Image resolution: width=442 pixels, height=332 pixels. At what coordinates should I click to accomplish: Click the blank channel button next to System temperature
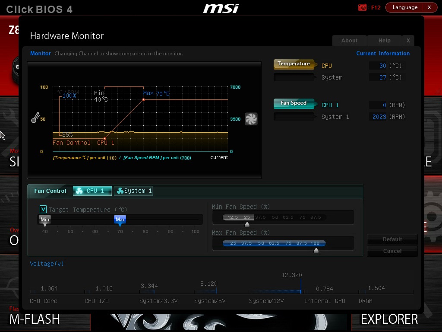coord(294,77)
